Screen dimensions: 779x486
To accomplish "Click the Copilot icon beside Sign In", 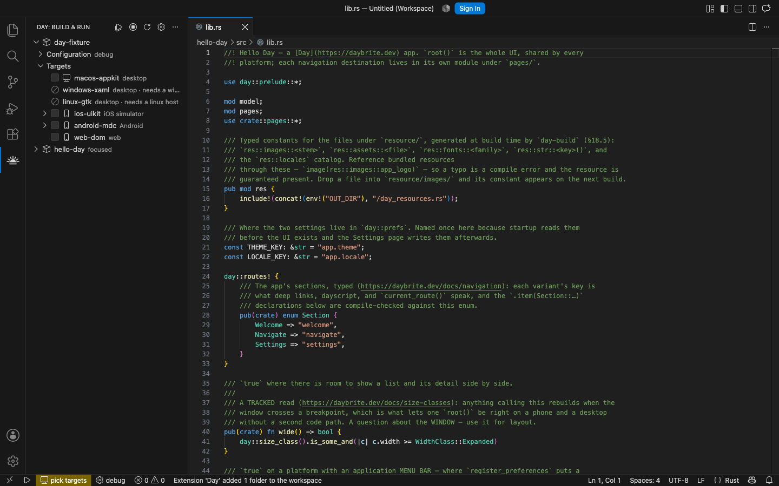I will [446, 9].
